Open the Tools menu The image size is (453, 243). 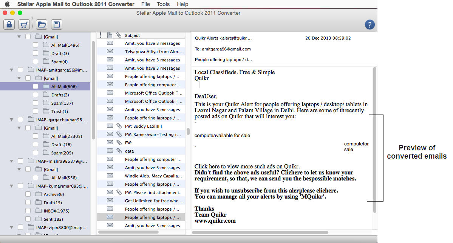pyautogui.click(x=163, y=4)
